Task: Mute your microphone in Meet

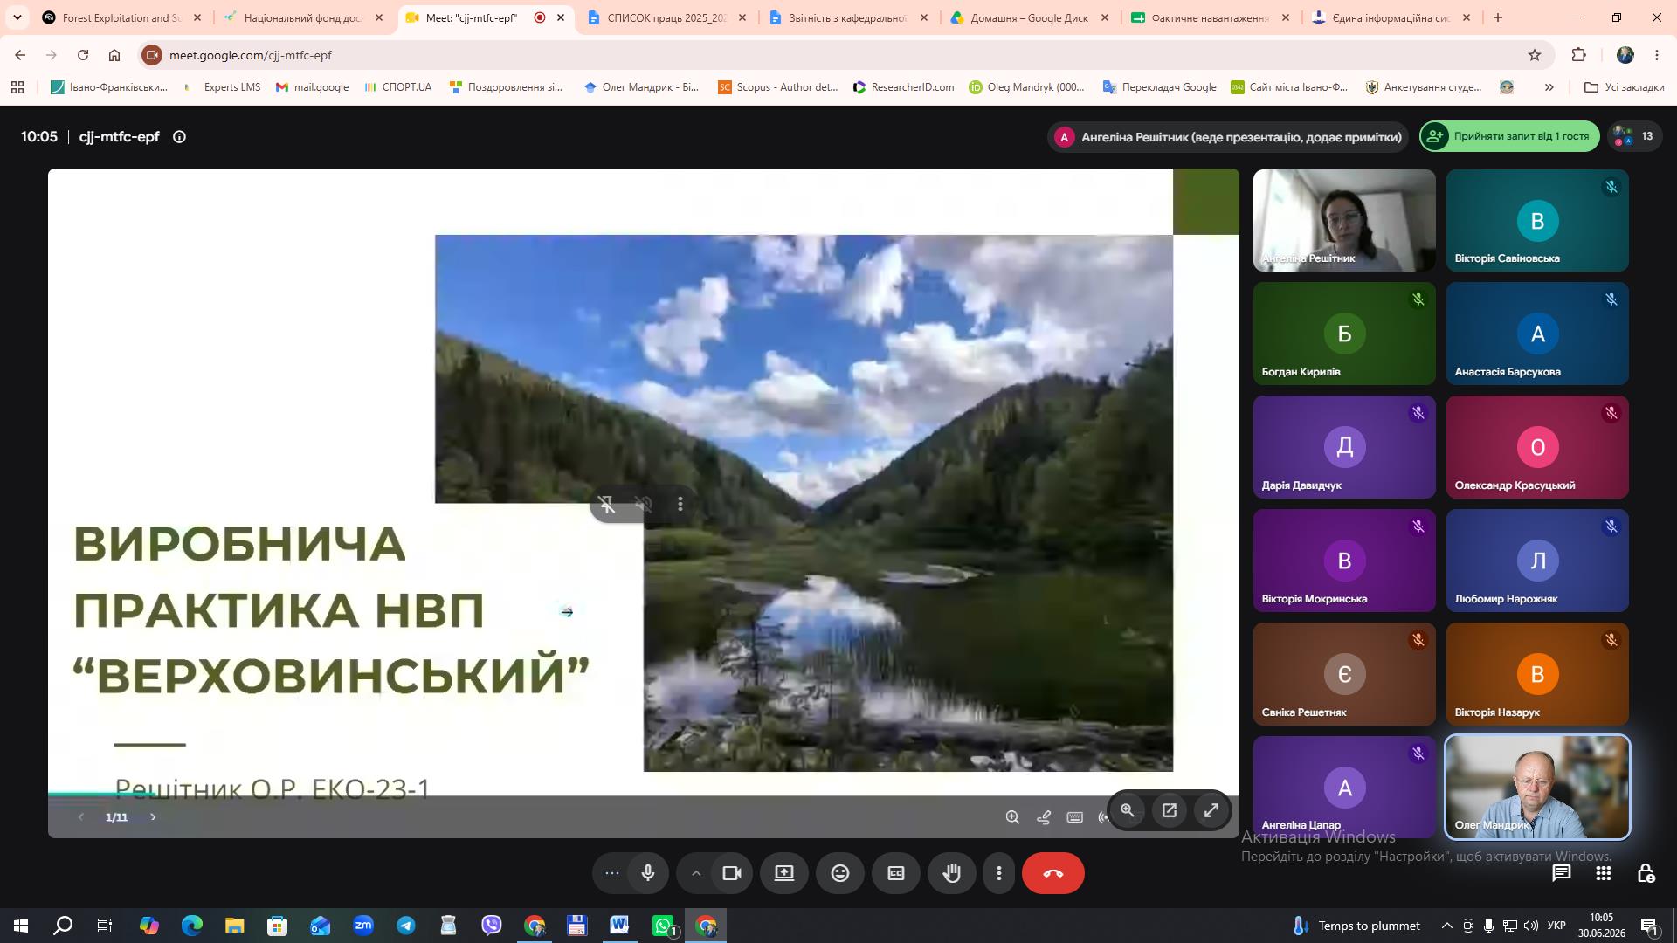Action: tap(647, 873)
